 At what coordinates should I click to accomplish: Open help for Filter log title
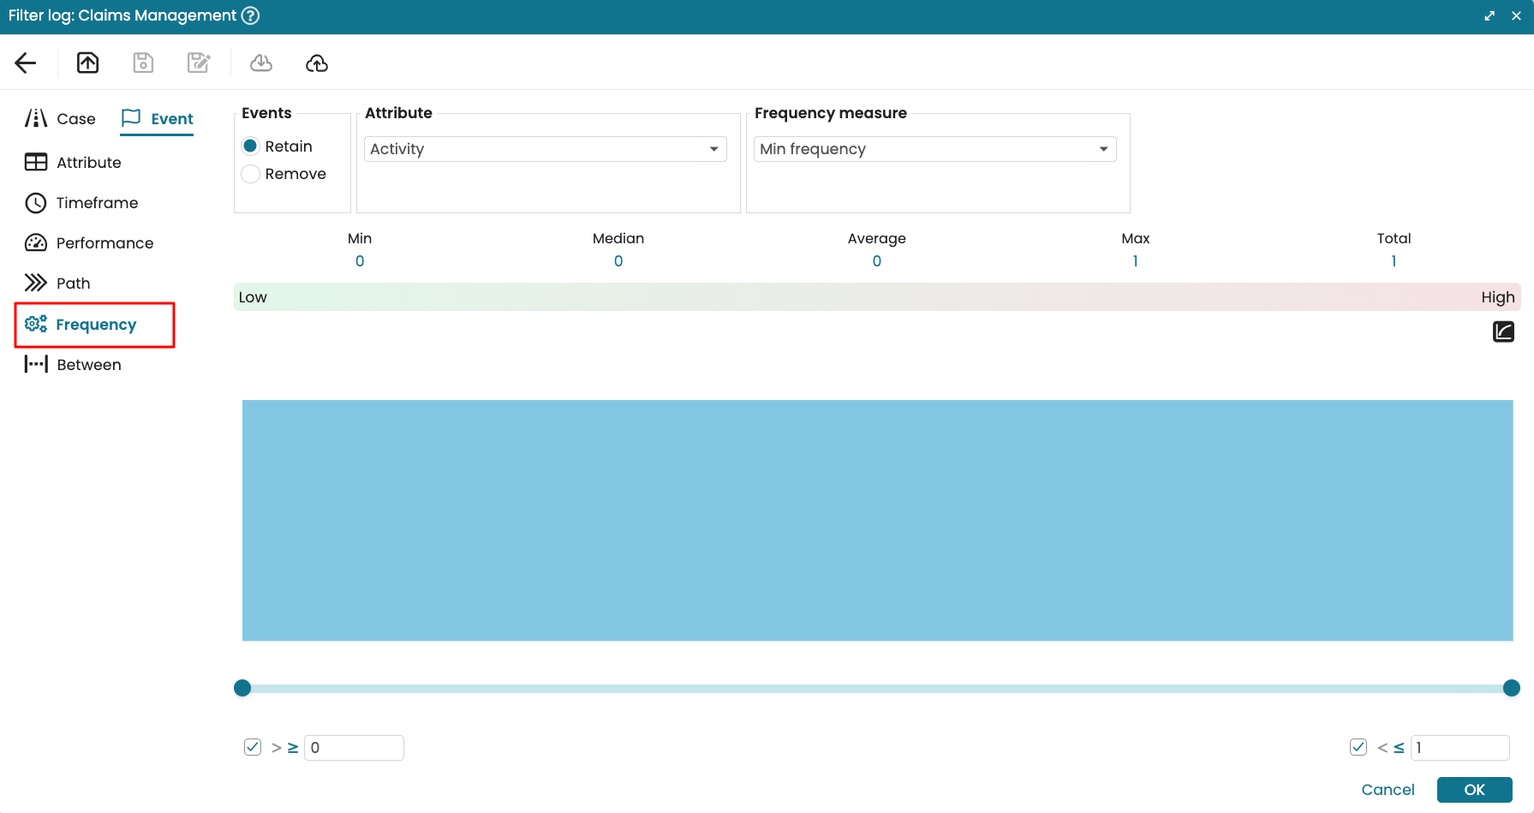[x=250, y=15]
